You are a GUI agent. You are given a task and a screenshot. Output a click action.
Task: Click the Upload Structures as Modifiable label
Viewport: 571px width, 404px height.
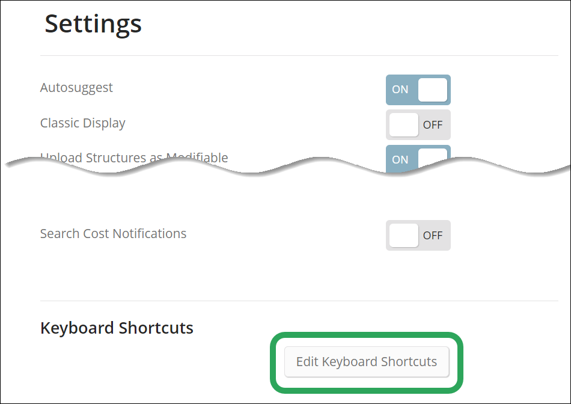(x=134, y=158)
